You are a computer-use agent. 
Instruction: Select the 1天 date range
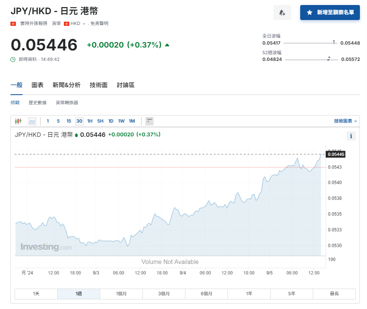pyautogui.click(x=36, y=294)
